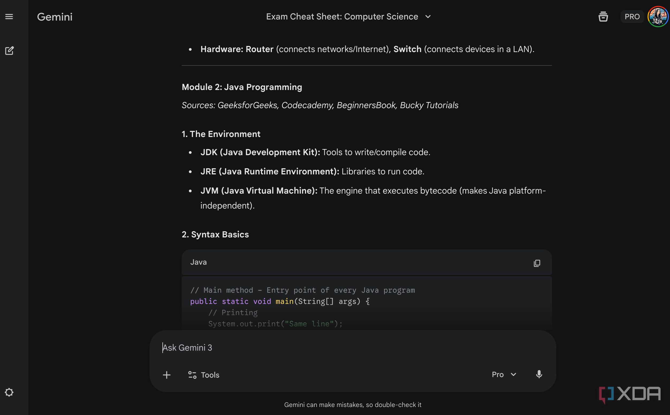670x415 pixels.
Task: Click the 'Module 2: Java Programming' heading
Action: [242, 87]
